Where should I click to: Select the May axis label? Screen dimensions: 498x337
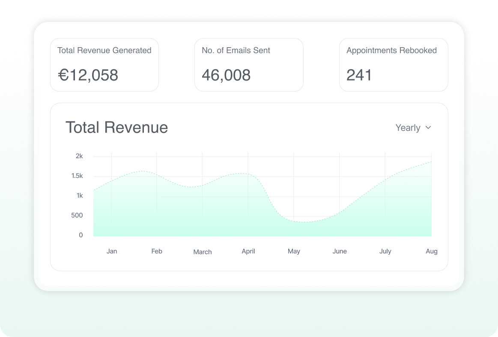(x=294, y=251)
